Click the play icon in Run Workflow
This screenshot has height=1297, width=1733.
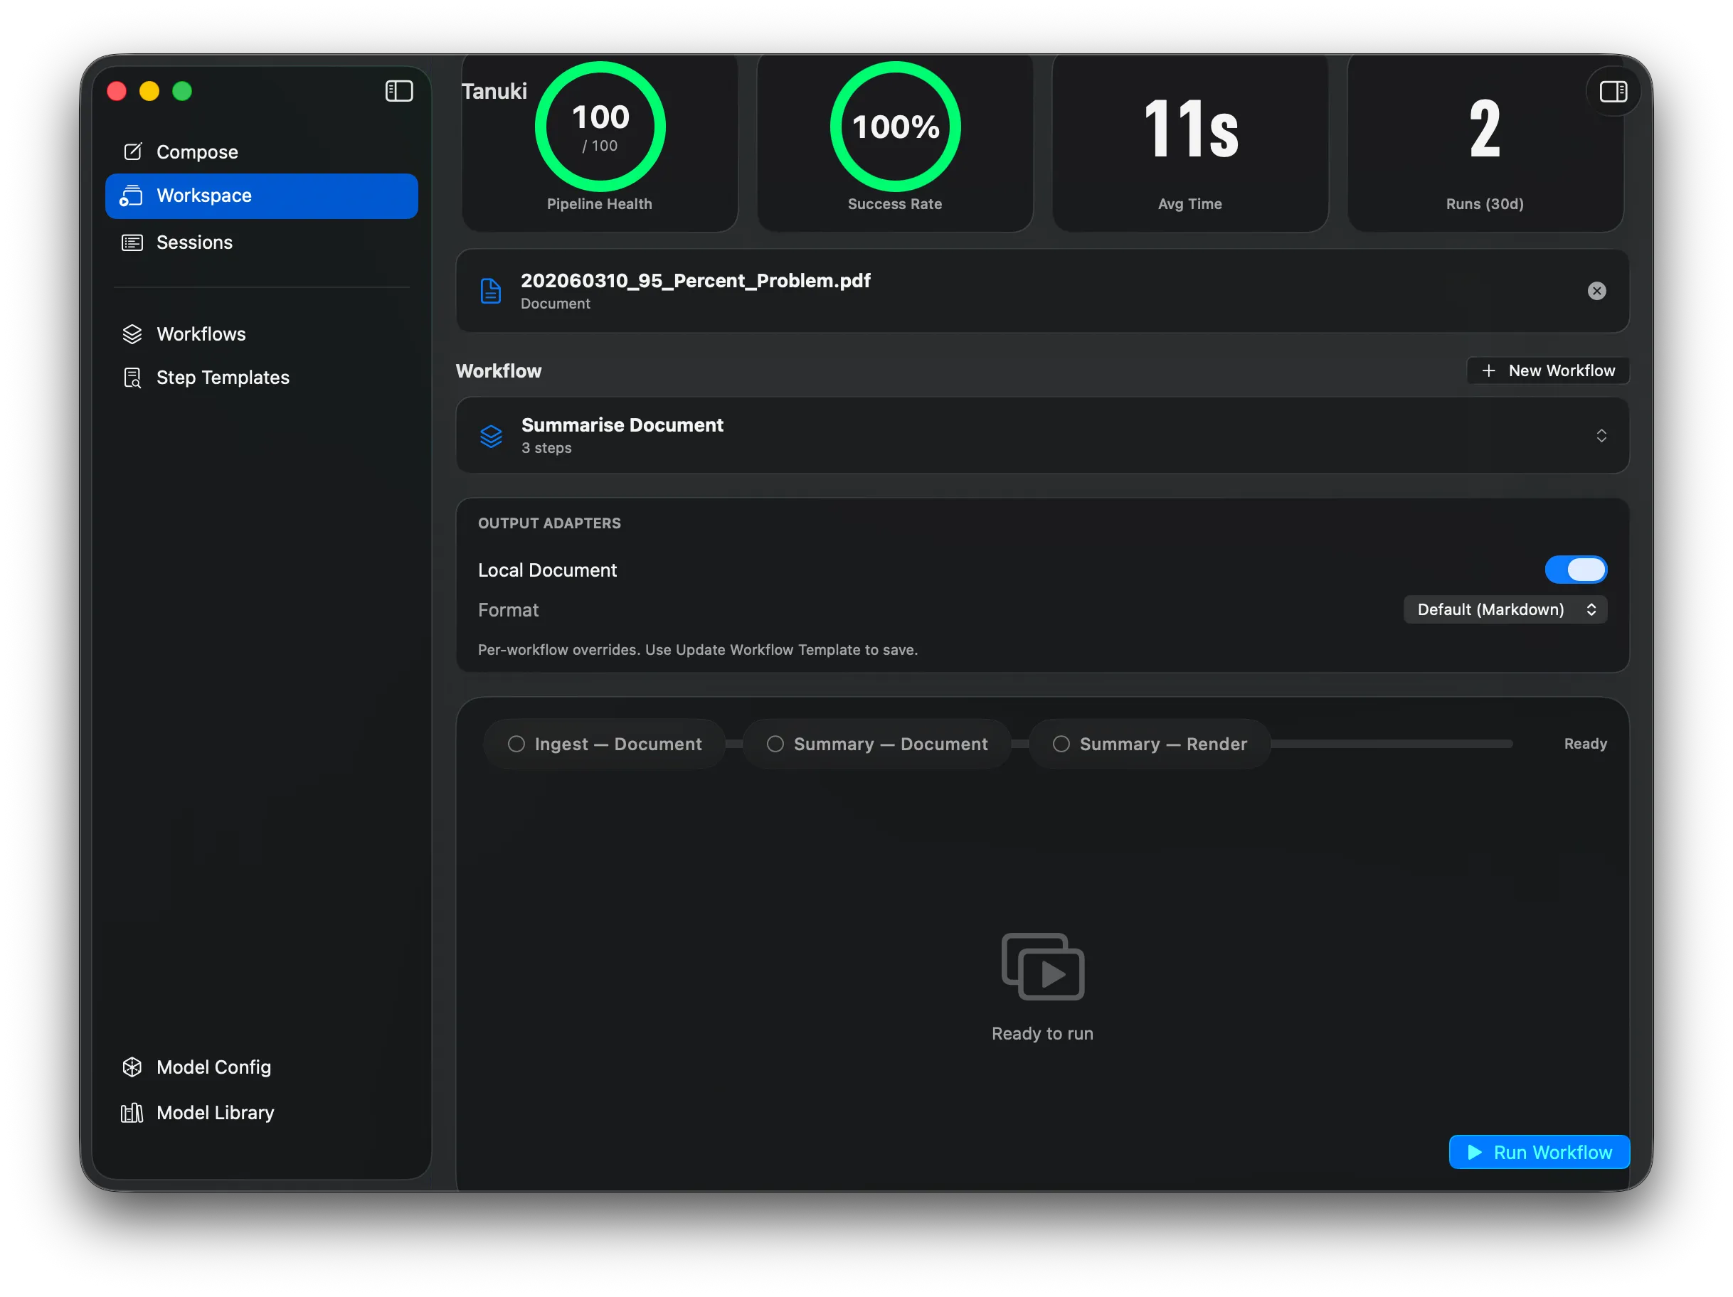[1475, 1151]
